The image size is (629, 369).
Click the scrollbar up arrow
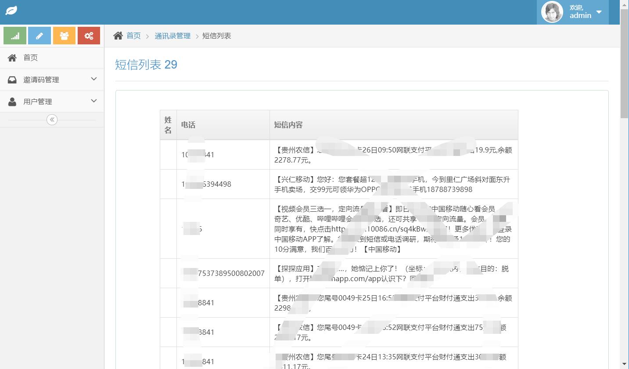tap(625, 4)
